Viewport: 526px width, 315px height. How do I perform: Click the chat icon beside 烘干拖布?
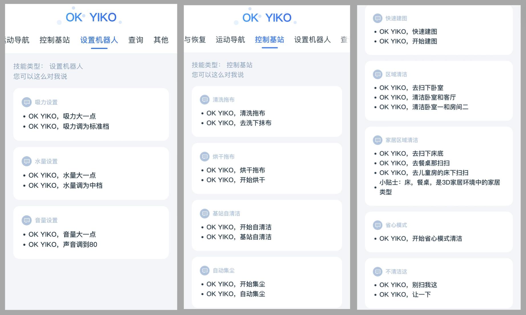tap(205, 157)
